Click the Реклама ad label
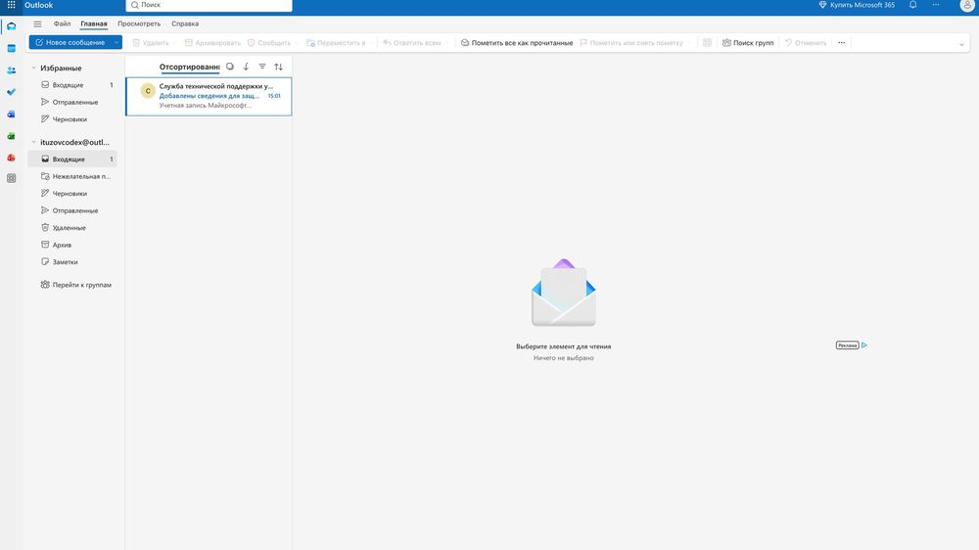Screen dimensions: 979x550 (x=847, y=345)
